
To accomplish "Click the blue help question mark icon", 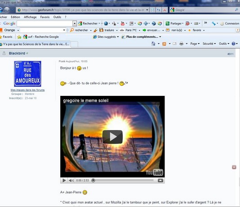I will pyautogui.click(x=233, y=44).
